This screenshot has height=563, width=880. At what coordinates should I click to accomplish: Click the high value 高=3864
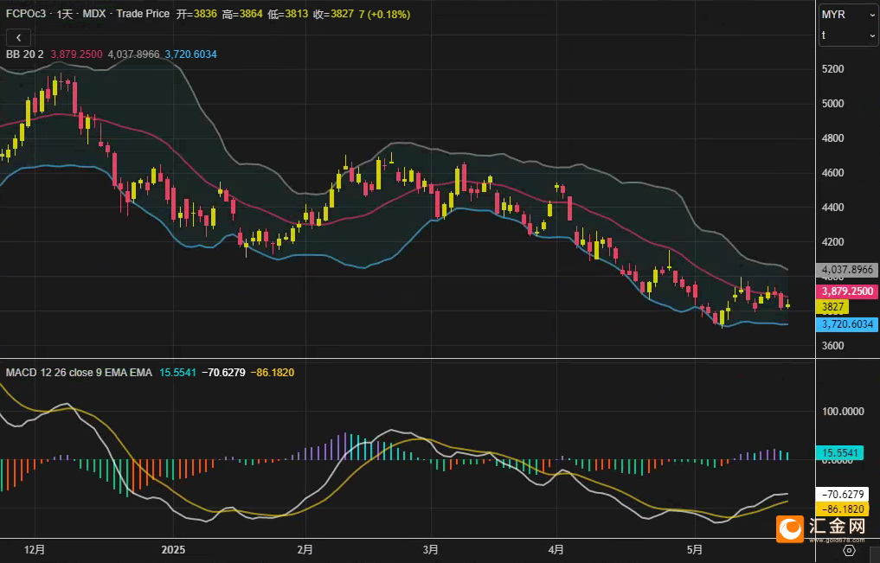pyautogui.click(x=242, y=14)
